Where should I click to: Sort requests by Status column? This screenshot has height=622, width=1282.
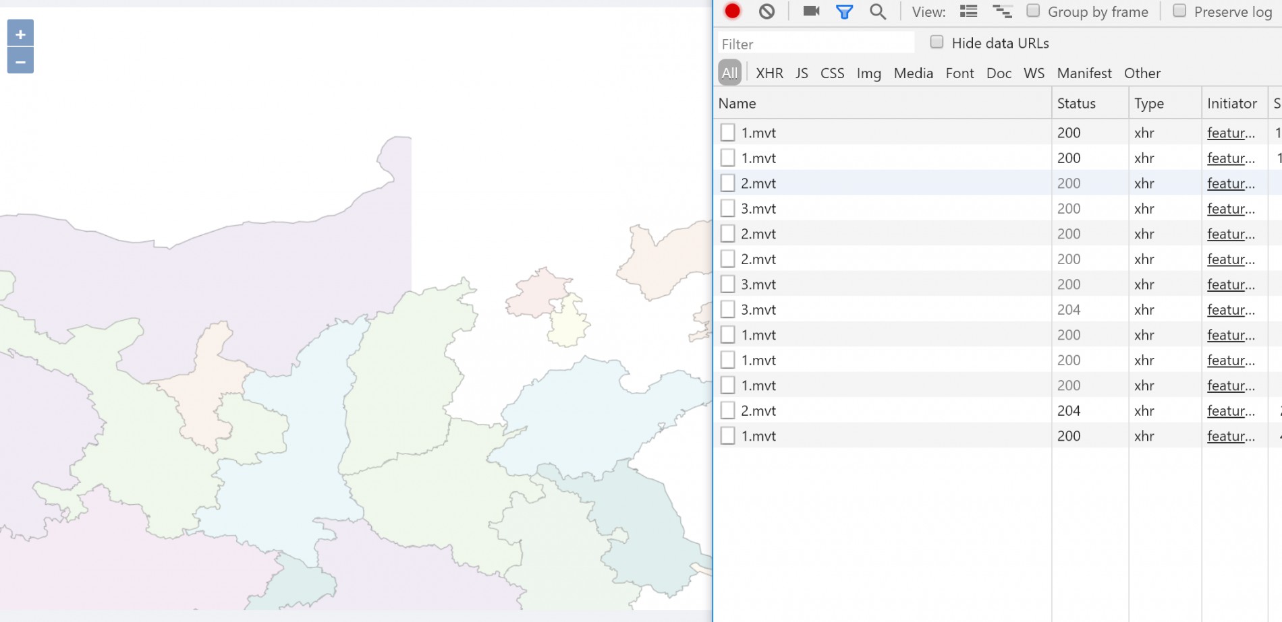[1076, 104]
